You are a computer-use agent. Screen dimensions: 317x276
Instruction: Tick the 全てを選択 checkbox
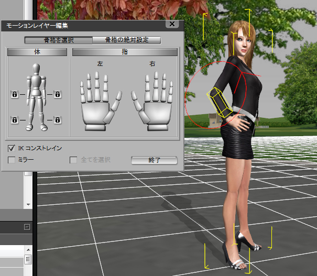tap(73, 160)
